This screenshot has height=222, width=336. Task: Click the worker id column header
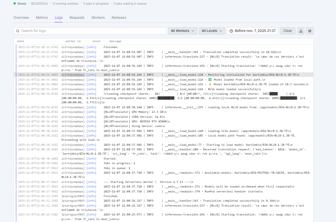click(x=73, y=41)
